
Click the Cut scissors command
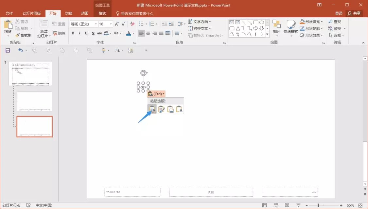(22, 22)
